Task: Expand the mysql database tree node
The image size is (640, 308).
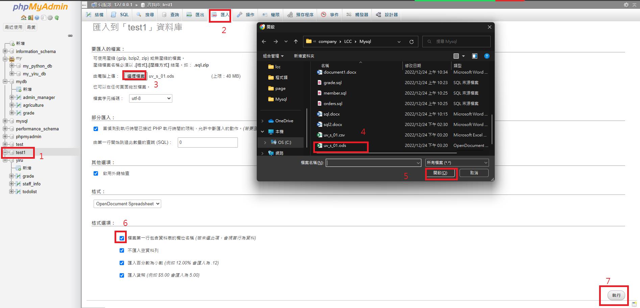Action: click(5, 121)
